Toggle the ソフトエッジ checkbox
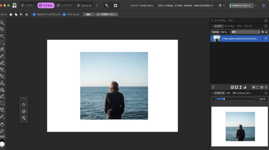 pyautogui.click(x=64, y=14)
